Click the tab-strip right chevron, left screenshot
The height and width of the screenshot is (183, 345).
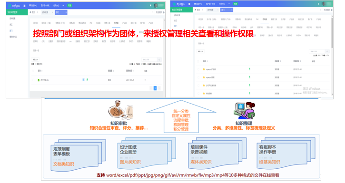click(x=153, y=12)
